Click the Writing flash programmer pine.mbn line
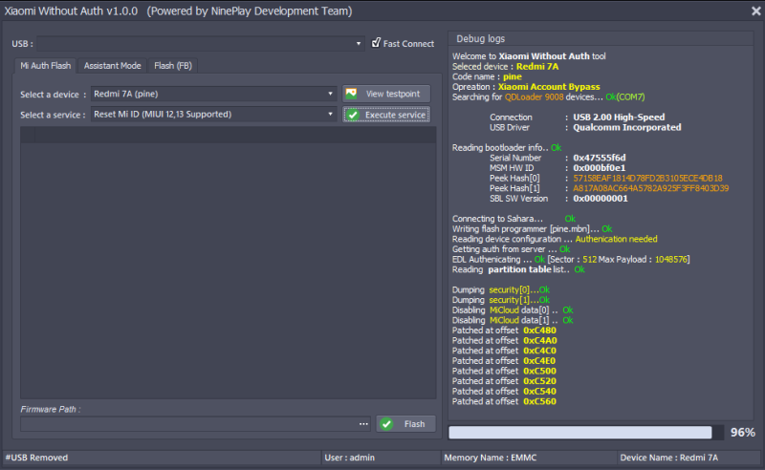This screenshot has height=470, width=765. point(532,228)
